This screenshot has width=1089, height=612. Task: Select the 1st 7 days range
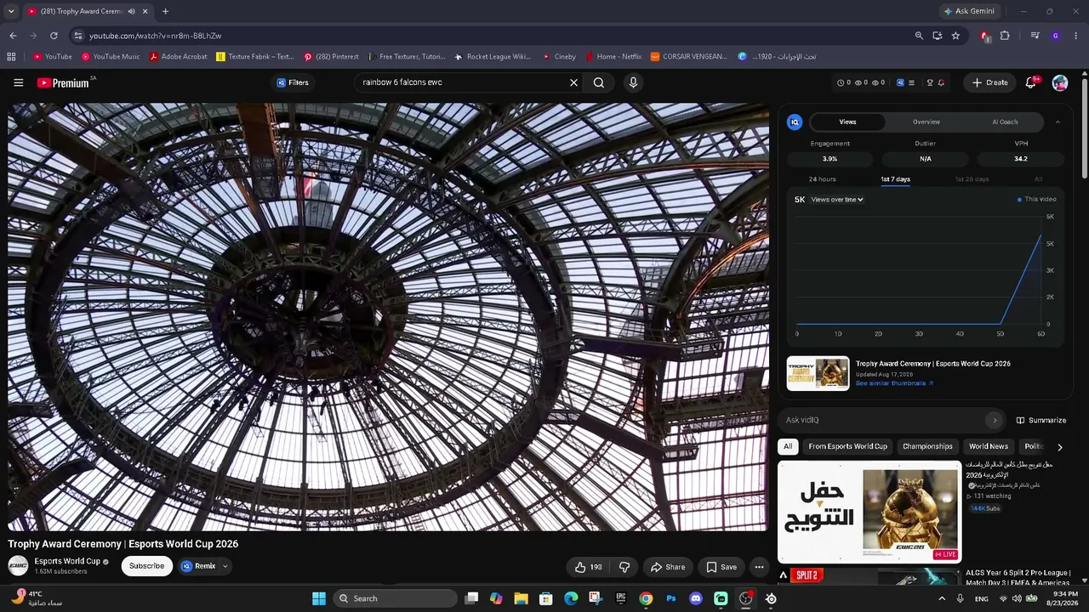click(895, 179)
